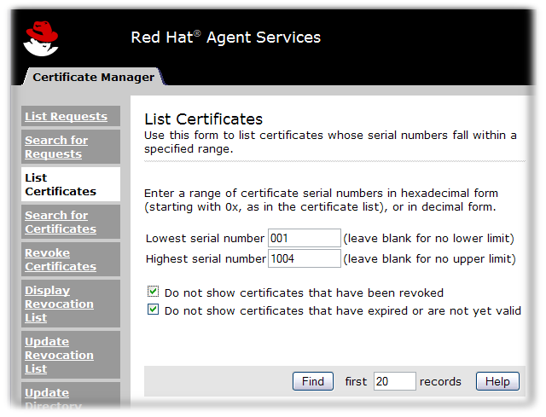Viewport: 546px width, 417px height.
Task: Open Help for this form
Action: (x=497, y=381)
